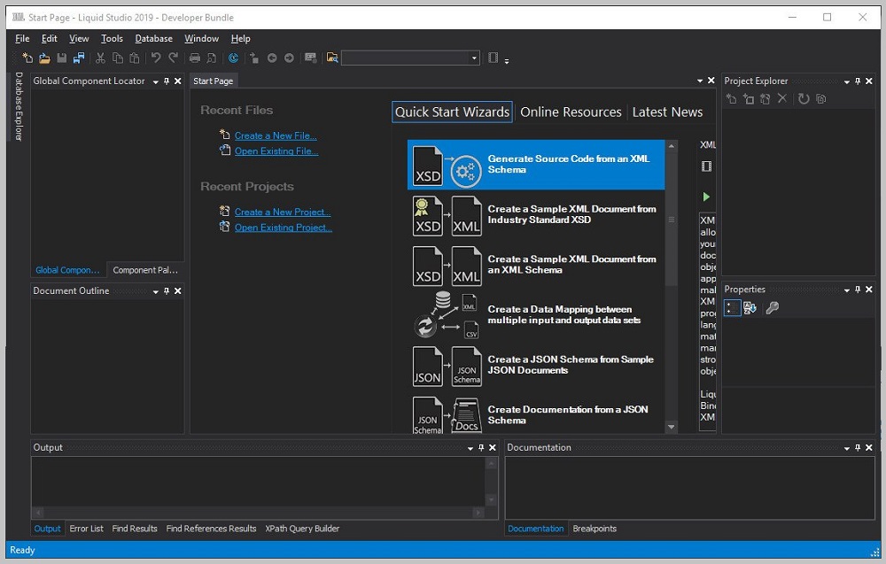The width and height of the screenshot is (886, 564).
Task: Click the refresh icon in Project Explorer
Action: click(804, 99)
